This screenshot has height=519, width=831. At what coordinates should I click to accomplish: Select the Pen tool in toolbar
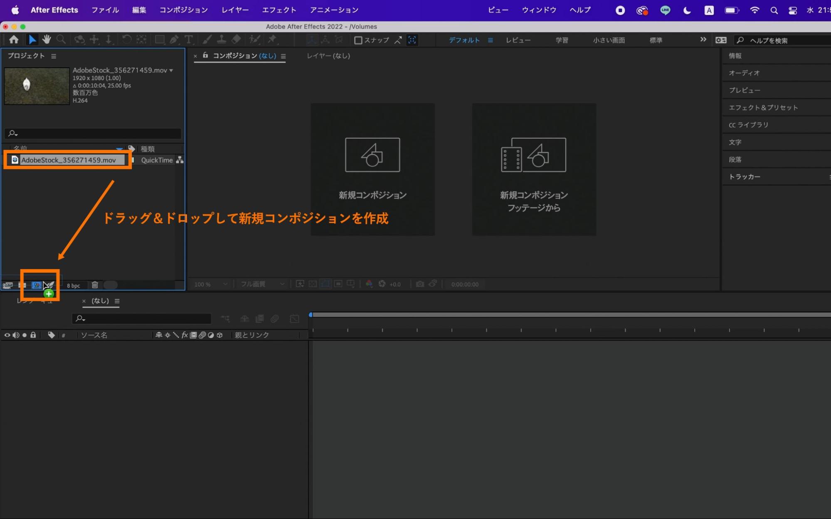pyautogui.click(x=174, y=39)
